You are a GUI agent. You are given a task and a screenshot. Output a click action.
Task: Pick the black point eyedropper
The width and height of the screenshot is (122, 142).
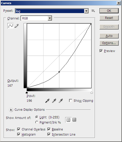[47, 101]
